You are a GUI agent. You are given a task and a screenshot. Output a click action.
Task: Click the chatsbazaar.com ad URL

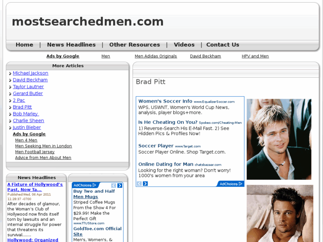[x=208, y=165]
